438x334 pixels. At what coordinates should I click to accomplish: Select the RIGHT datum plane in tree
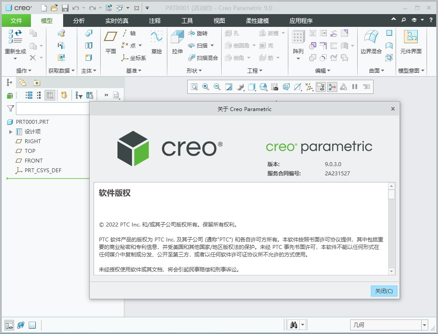[28, 141]
